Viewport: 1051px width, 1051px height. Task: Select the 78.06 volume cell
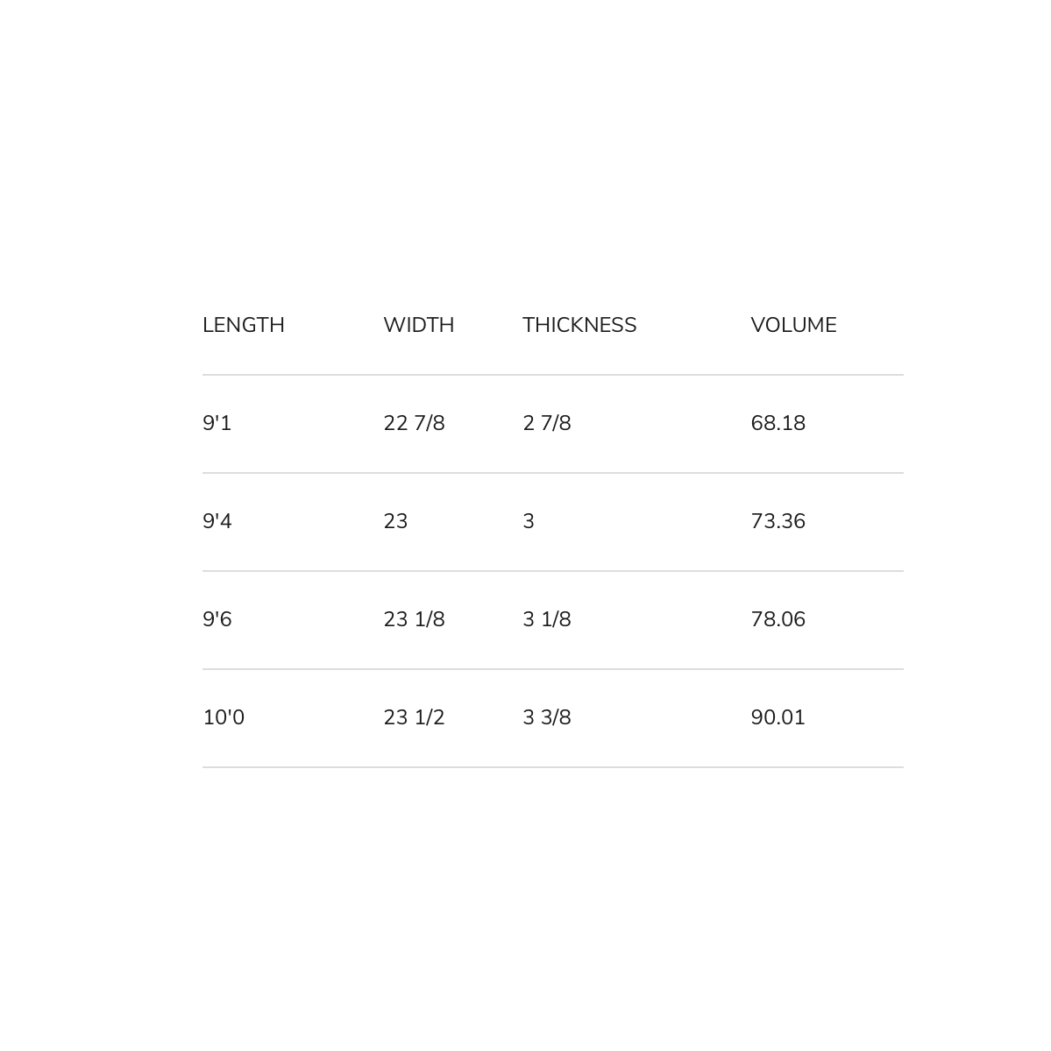[778, 619]
